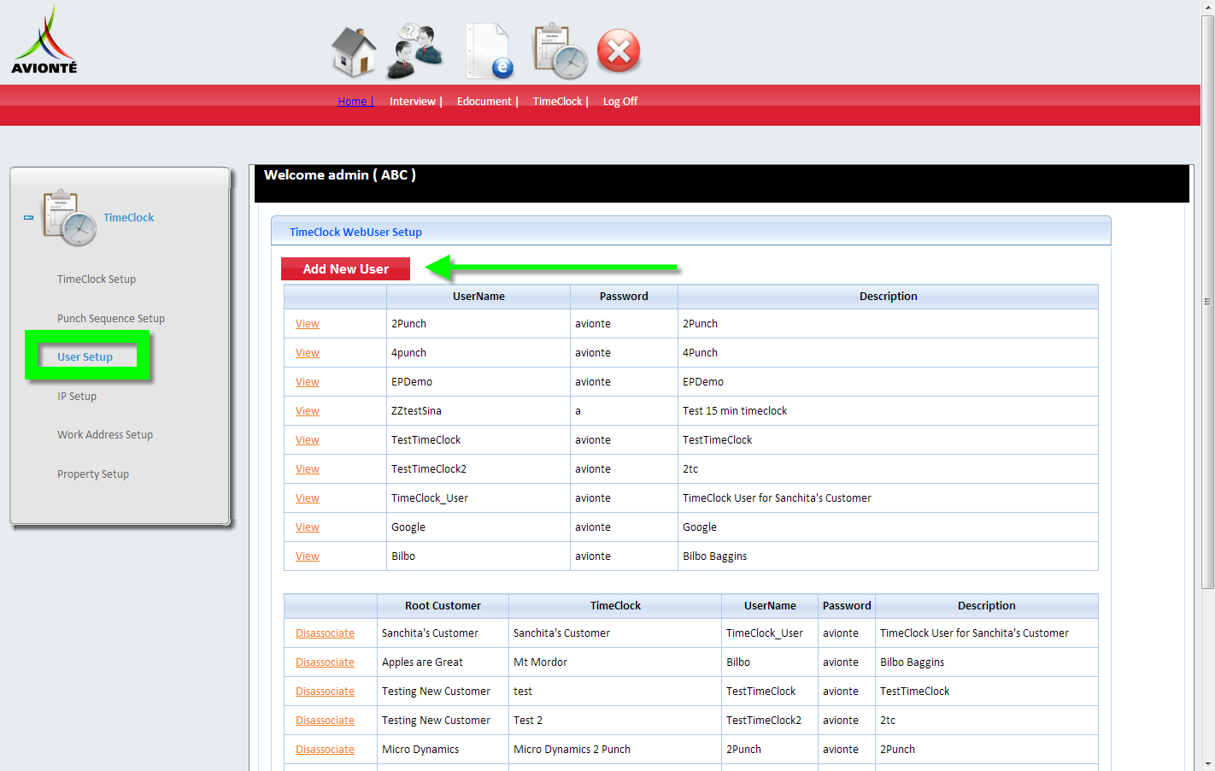Open Property Setup in sidebar

pyautogui.click(x=93, y=474)
